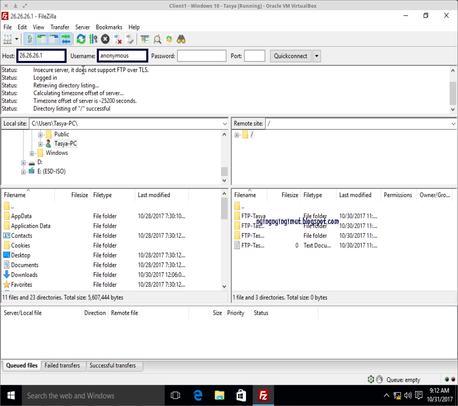
Task: Click the Quickconnect button
Action: tap(290, 56)
